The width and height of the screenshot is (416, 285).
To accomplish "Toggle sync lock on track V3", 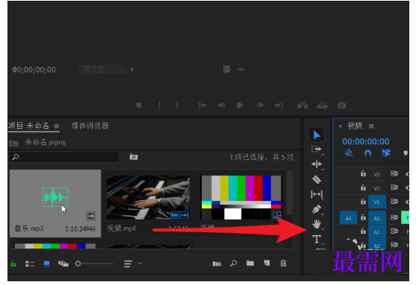I will pyautogui.click(x=394, y=173).
